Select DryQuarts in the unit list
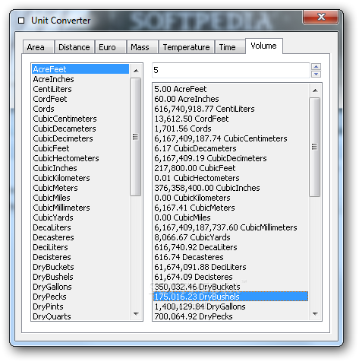 pyautogui.click(x=80, y=316)
